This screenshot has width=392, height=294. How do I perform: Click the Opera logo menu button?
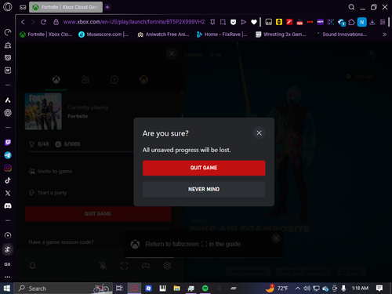7,7
